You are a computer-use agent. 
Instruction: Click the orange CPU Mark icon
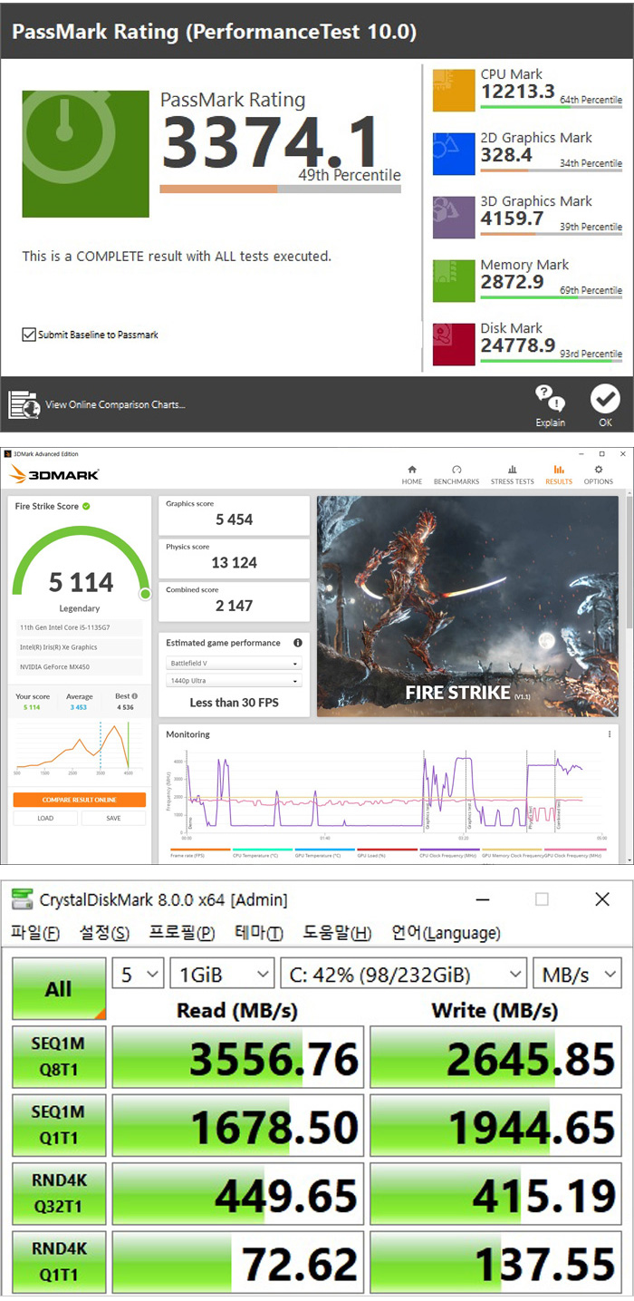click(454, 90)
